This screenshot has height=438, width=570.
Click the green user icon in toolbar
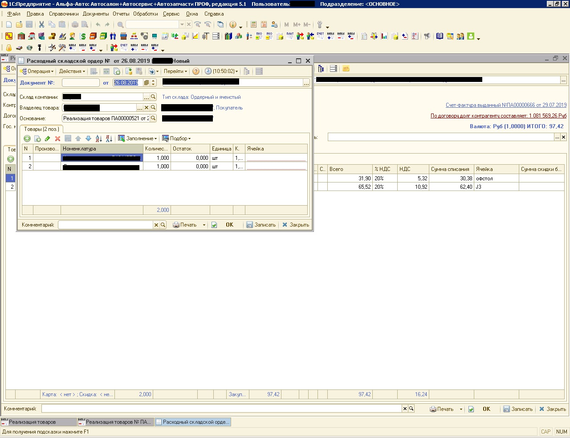pos(471,36)
